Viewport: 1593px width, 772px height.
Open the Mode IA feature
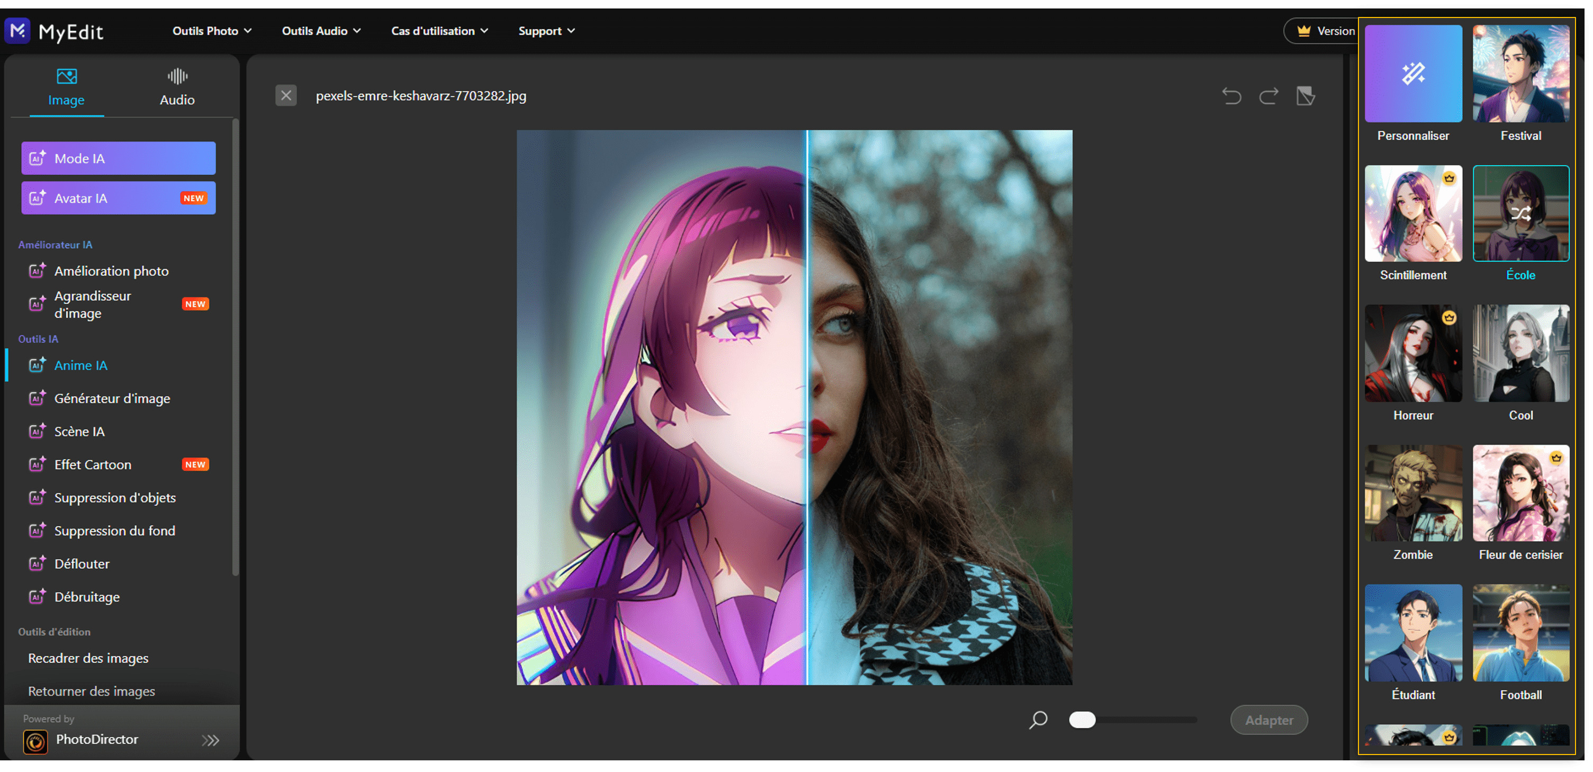pyautogui.click(x=118, y=158)
